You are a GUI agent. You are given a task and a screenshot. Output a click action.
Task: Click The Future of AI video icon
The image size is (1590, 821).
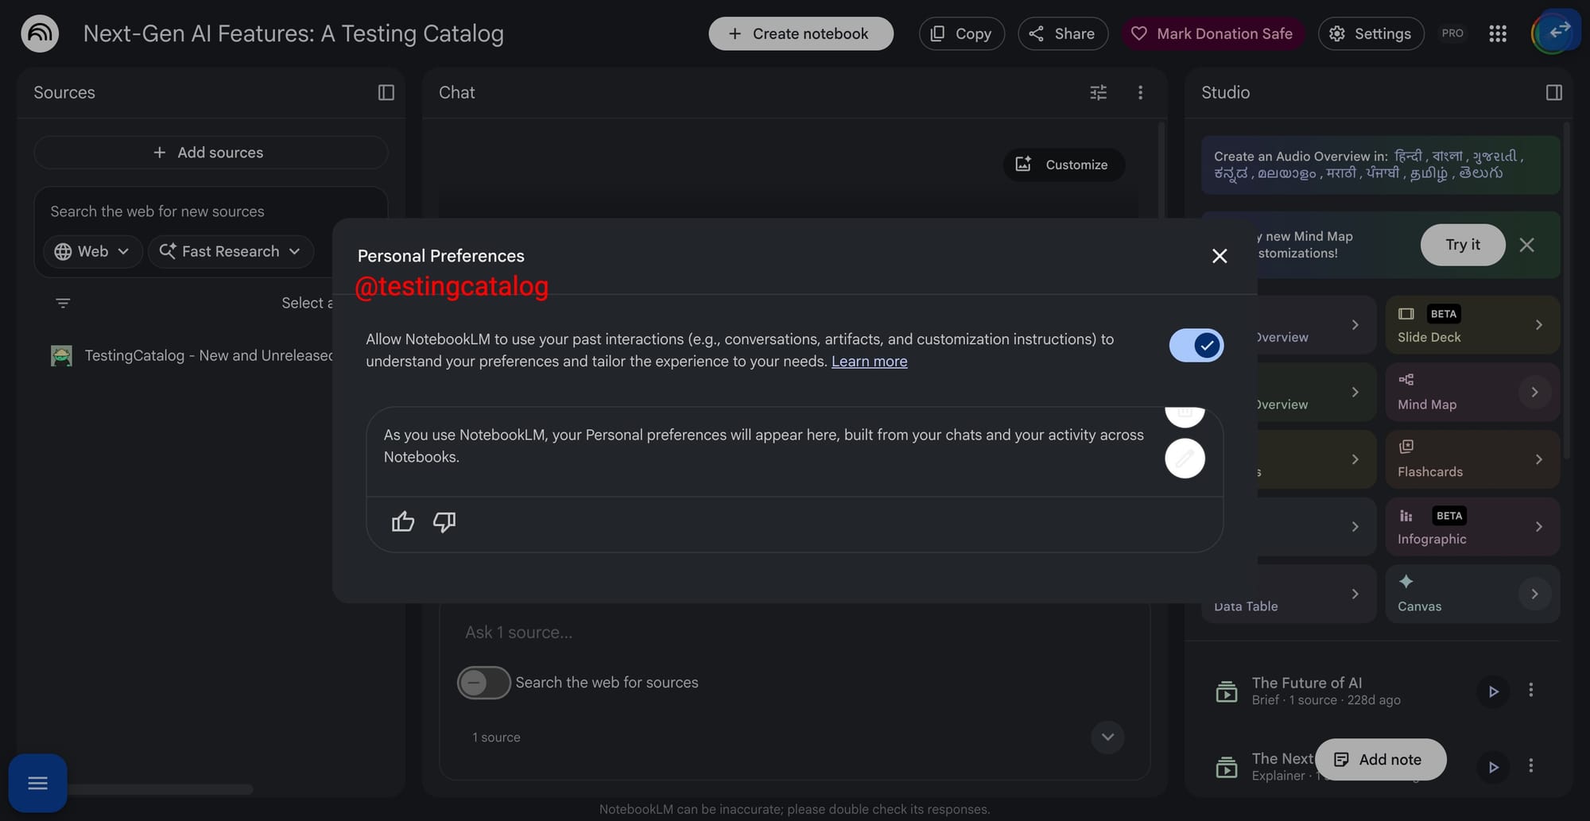click(x=1227, y=691)
